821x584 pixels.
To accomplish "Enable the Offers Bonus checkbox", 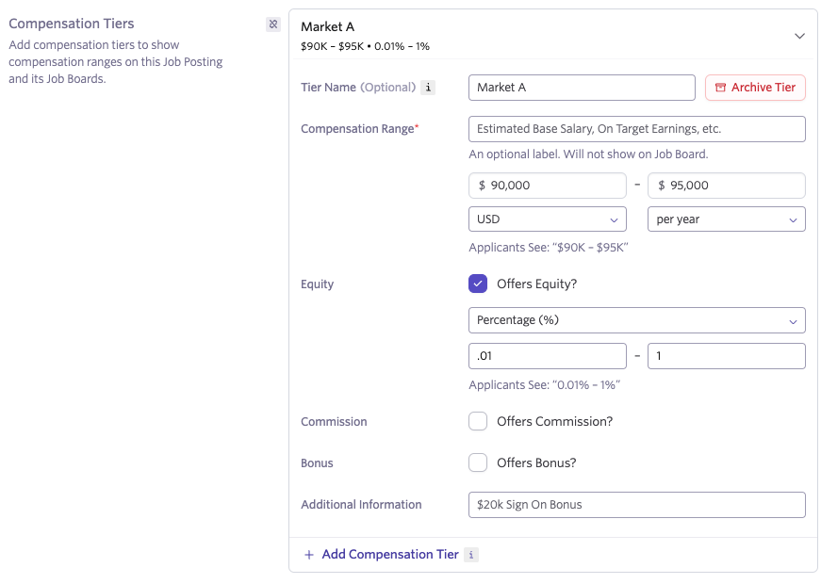I will point(478,462).
